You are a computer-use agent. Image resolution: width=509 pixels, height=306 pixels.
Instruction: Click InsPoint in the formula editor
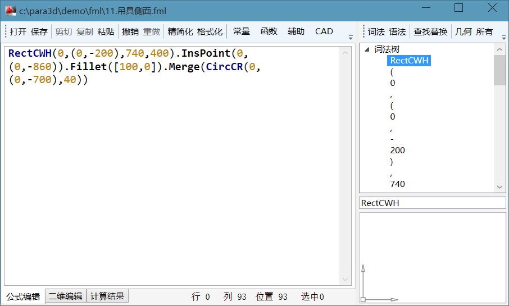point(206,53)
